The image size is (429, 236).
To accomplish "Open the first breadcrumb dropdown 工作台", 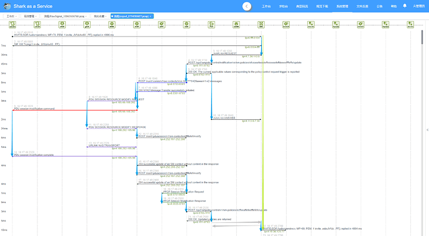I will click(11, 16).
